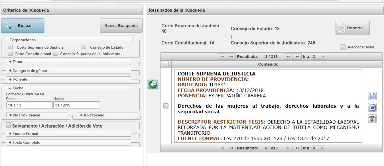Viewport: 384px width, 166px height.
Task: Go to previous result in top paginator
Action: tap(231, 57)
